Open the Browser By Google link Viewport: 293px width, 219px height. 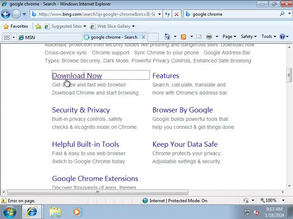[182, 110]
